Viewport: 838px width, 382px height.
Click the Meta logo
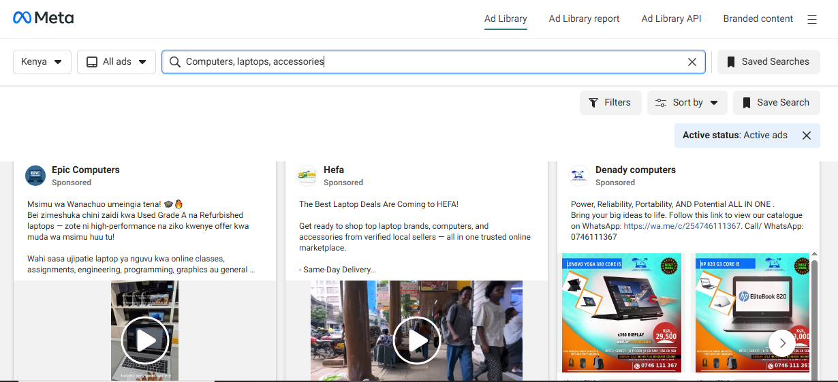44,18
